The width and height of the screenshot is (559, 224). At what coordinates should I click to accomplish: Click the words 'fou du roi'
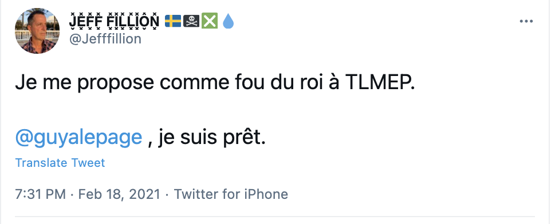pos(270,83)
